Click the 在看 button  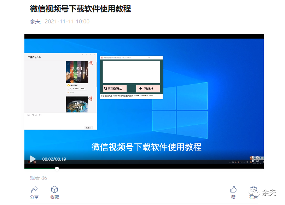254,193
